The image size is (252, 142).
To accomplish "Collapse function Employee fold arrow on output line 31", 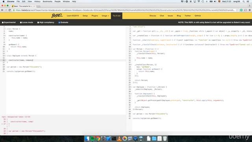I will 132,94.
